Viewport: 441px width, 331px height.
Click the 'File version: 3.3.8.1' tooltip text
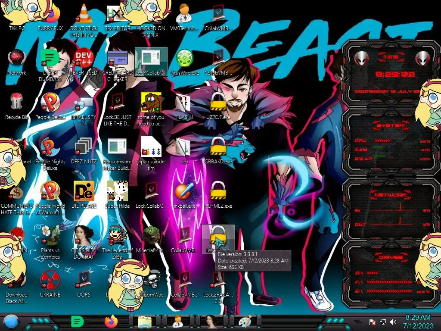point(237,254)
